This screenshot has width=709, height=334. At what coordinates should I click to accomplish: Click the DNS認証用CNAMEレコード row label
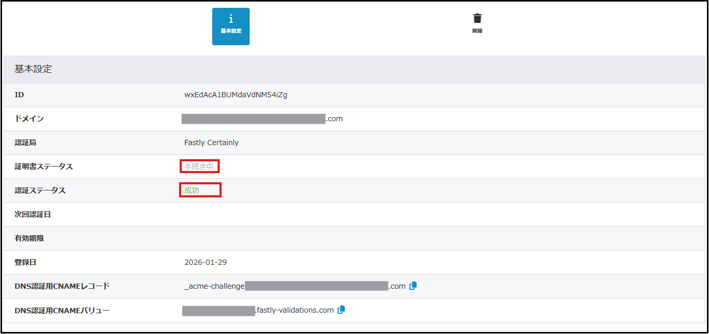coord(62,286)
